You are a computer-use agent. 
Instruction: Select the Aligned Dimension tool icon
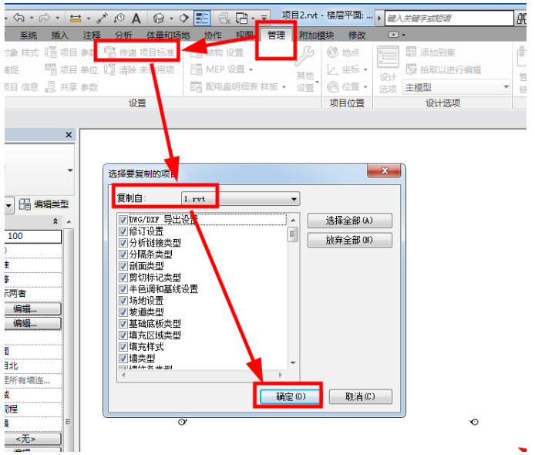pyautogui.click(x=76, y=18)
